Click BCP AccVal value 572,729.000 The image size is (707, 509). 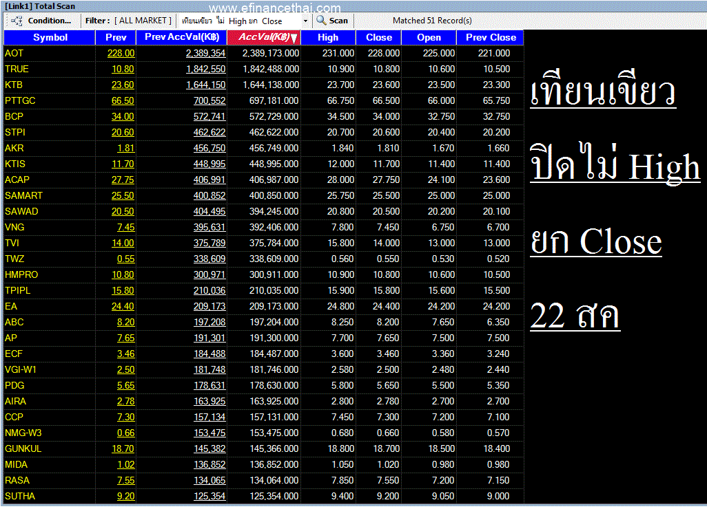click(274, 116)
